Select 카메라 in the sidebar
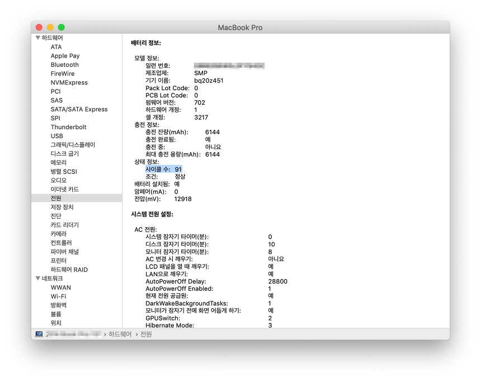The height and width of the screenshot is (381, 481). pyautogui.click(x=59, y=234)
